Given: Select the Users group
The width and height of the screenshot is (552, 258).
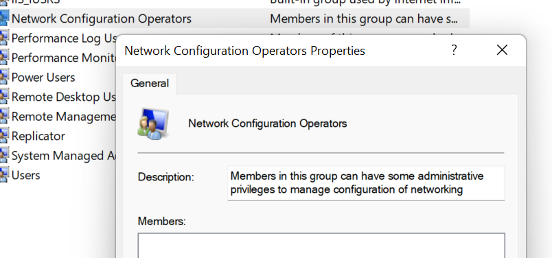Looking at the screenshot, I should 25,175.
